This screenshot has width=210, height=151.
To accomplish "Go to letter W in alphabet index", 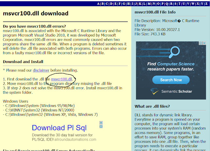I will (193, 4).
